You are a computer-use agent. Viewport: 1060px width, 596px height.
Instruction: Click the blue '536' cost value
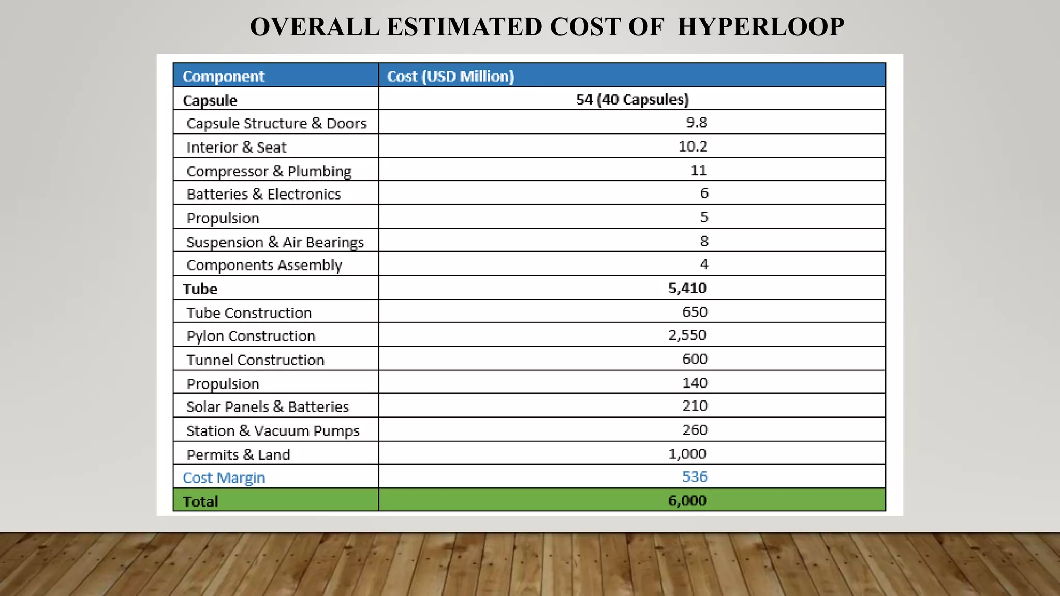click(695, 476)
